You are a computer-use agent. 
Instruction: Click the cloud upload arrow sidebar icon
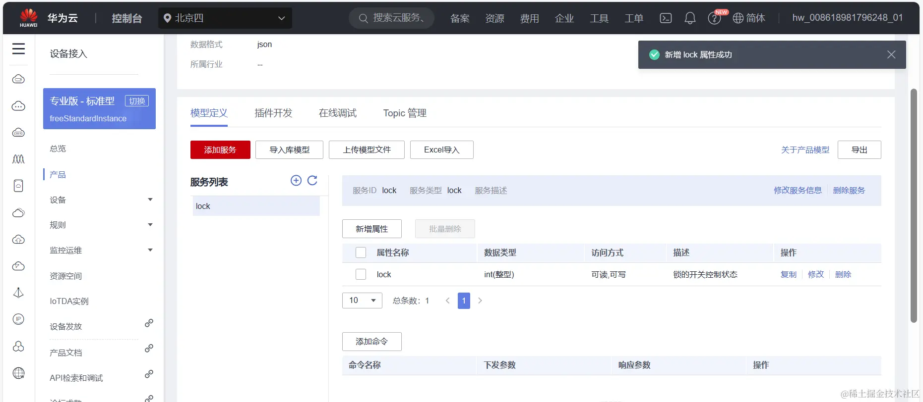coord(18,240)
